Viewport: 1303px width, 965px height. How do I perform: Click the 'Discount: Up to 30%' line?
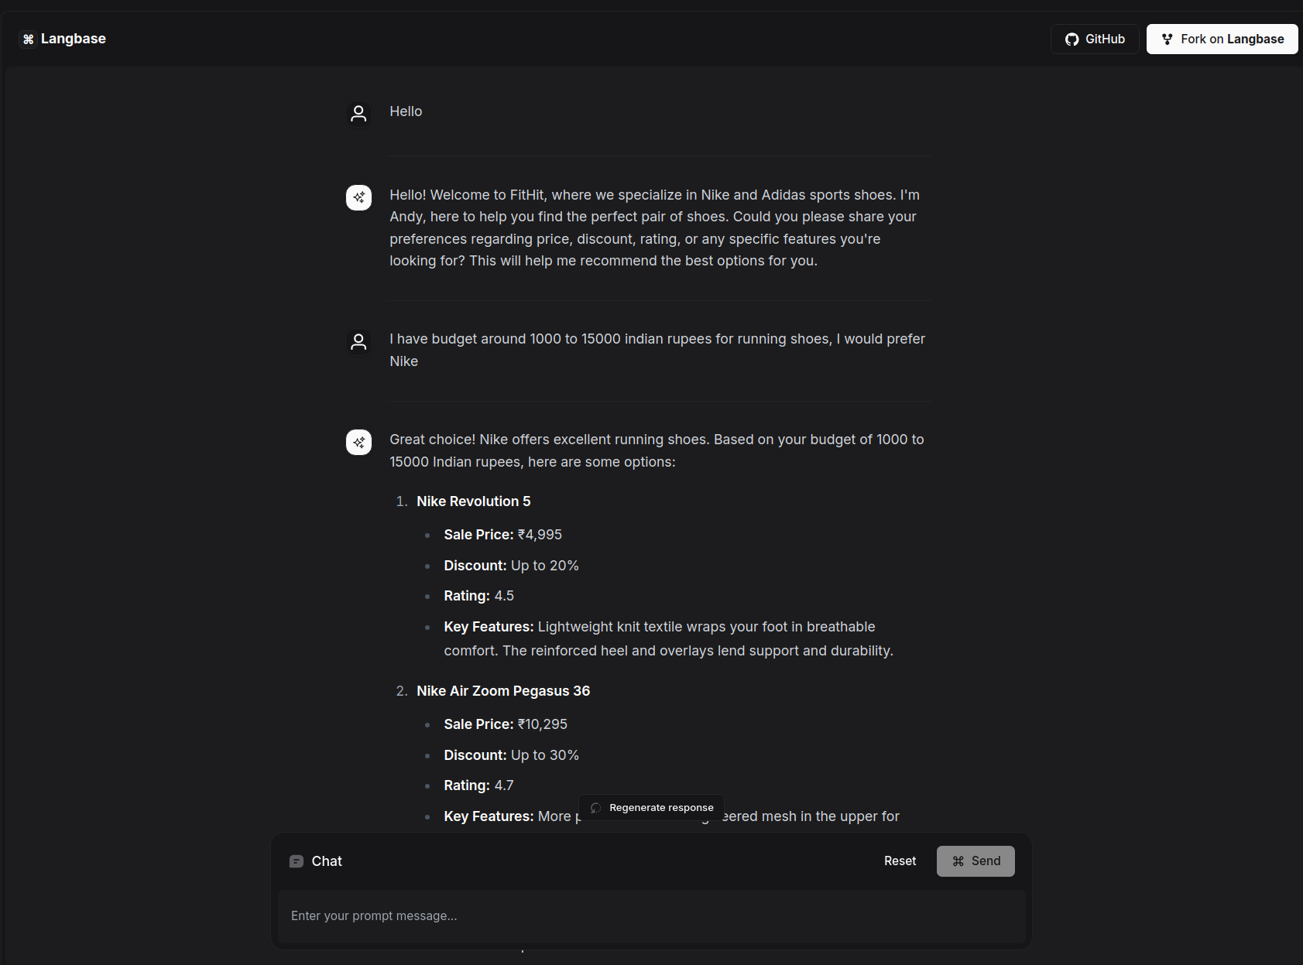coord(511,755)
